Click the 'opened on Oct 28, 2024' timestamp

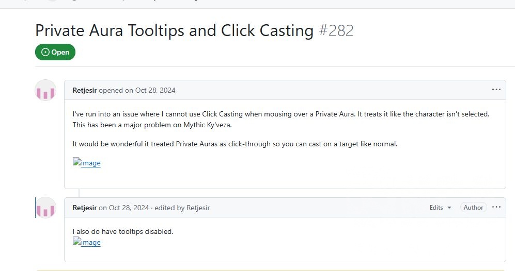coord(137,90)
